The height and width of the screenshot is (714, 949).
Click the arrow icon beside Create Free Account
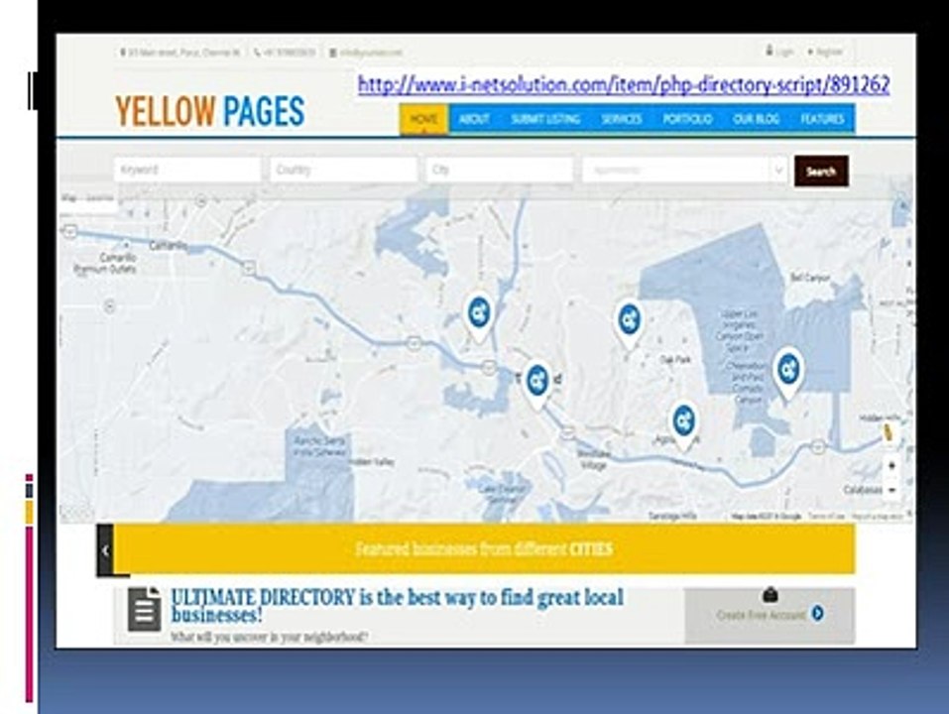[x=818, y=614]
